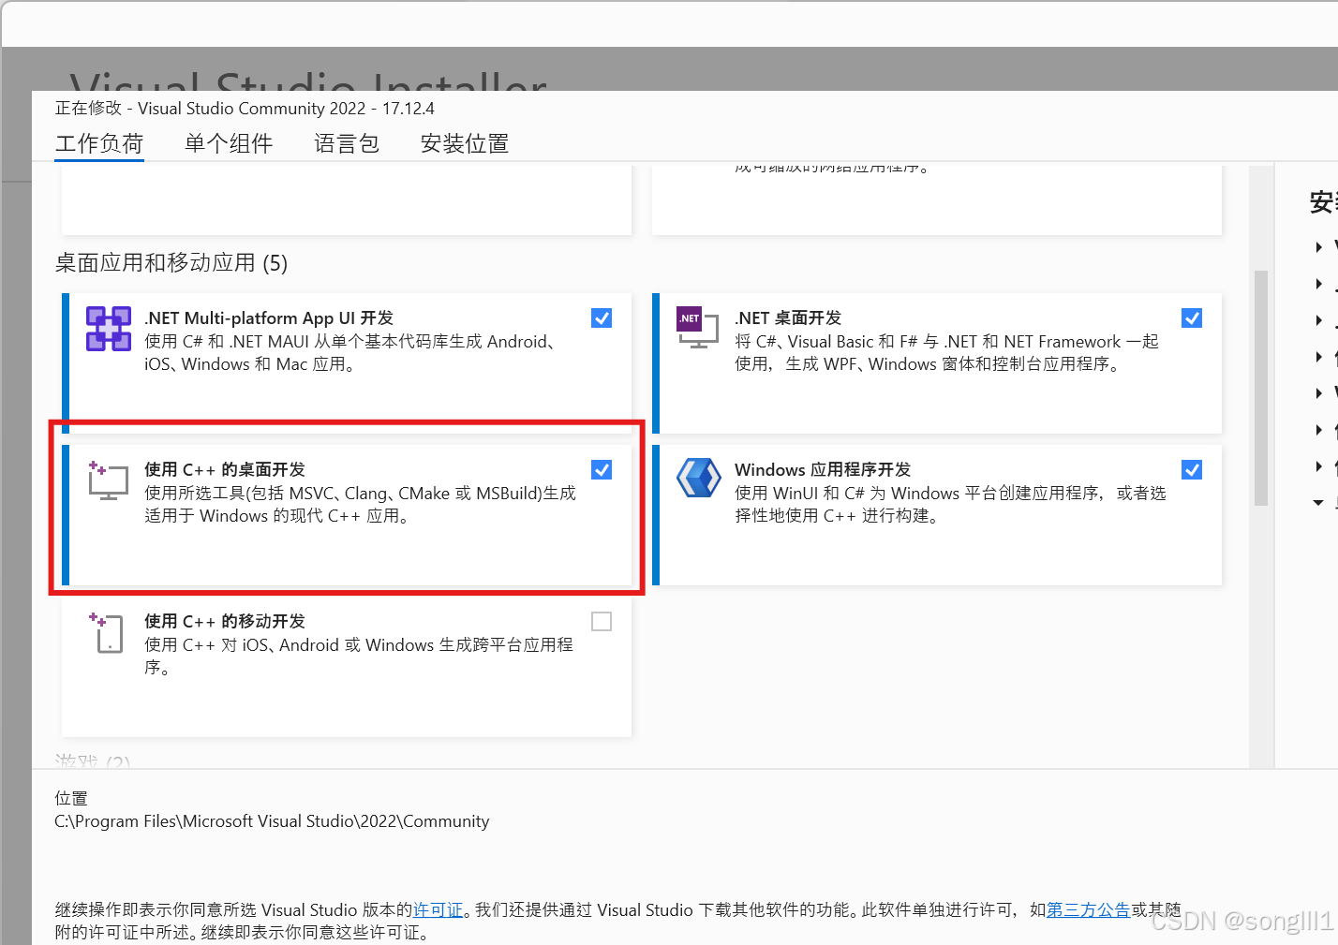Click the Windows 应用程序开发 blue icon
Viewport: 1338px width, 945px height.
click(x=698, y=477)
